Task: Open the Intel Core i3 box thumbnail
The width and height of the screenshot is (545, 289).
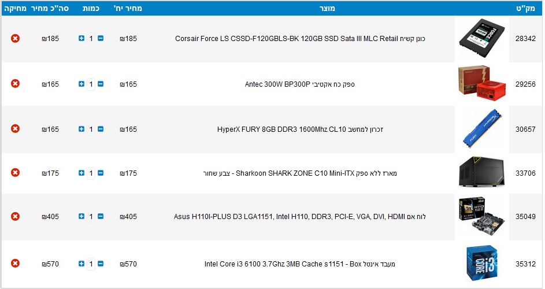Action: click(482, 264)
